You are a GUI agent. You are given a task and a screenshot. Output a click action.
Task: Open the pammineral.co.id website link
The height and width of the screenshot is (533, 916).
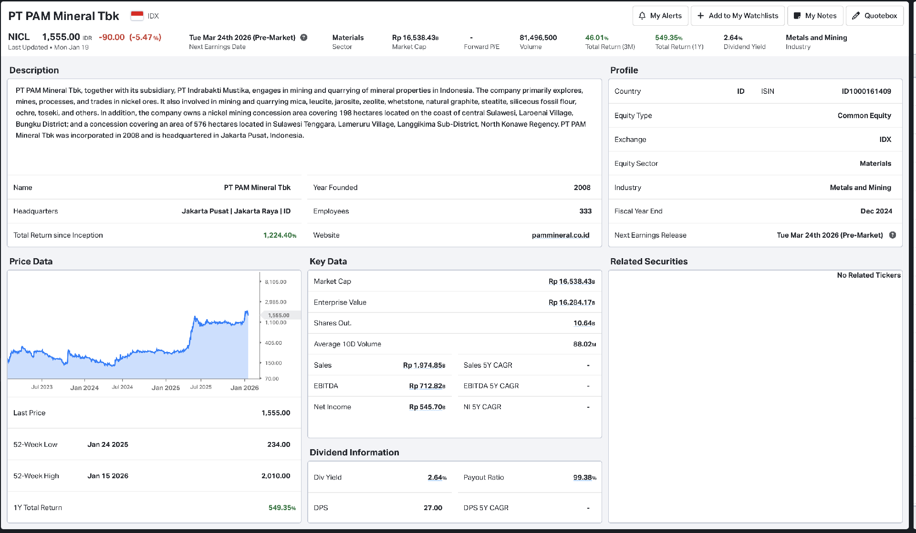tap(560, 235)
